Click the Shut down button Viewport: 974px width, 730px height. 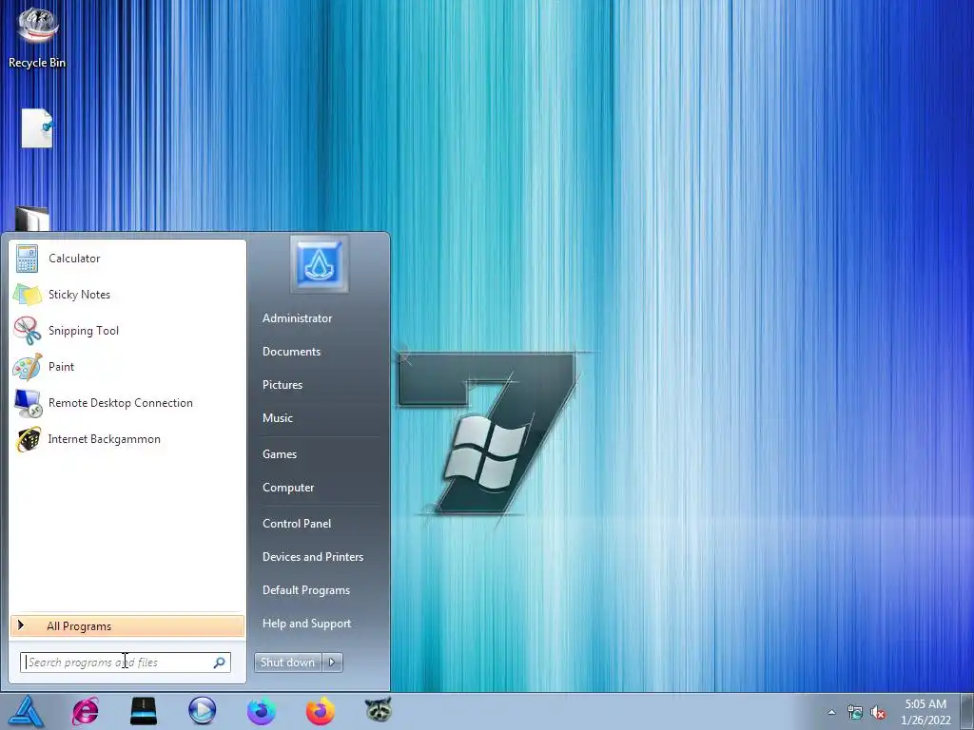coord(287,663)
